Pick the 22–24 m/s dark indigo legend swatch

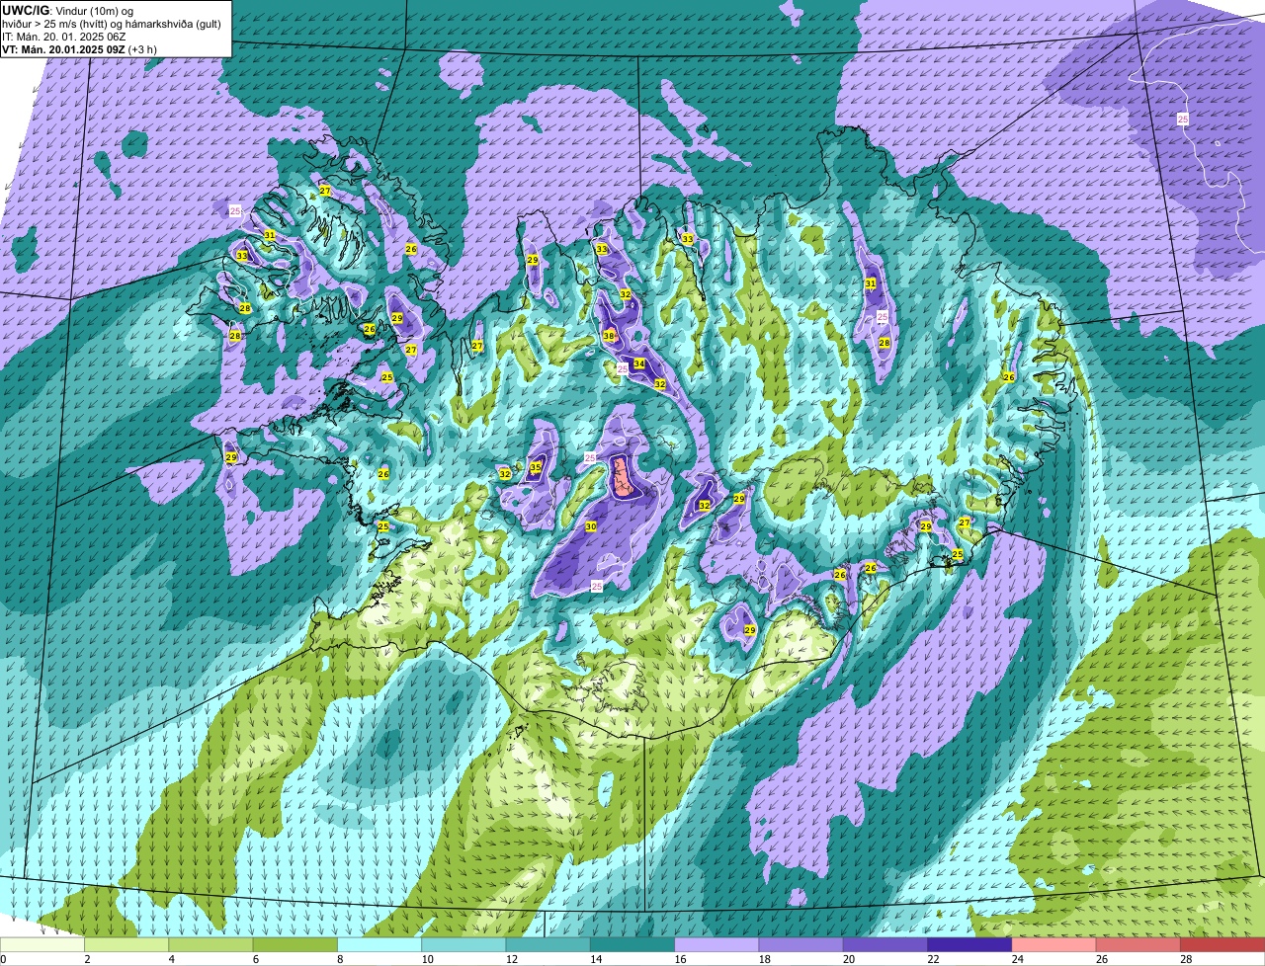pos(970,944)
